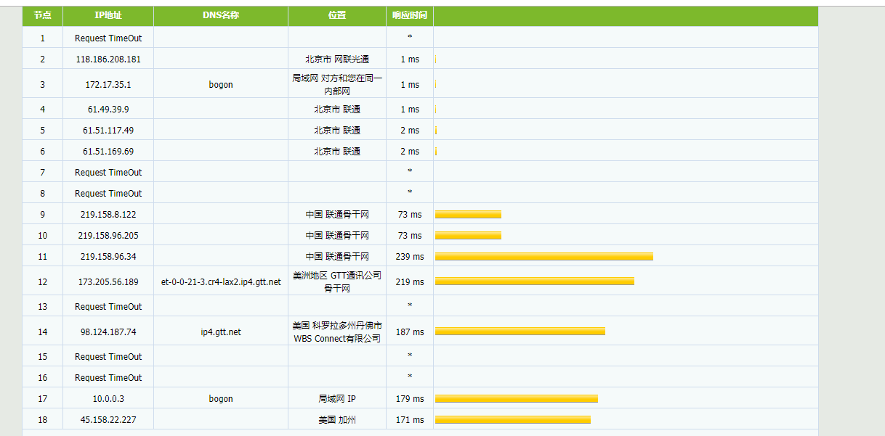
Task: Click location 美国 科罗拉多州丹佛市 WBS Connect
Action: (x=337, y=332)
